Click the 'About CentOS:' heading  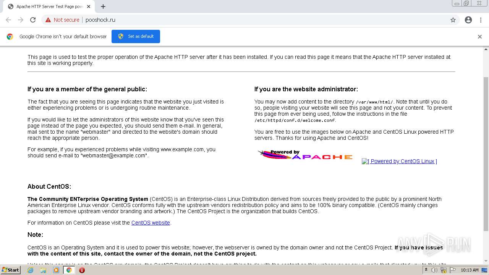click(x=49, y=186)
